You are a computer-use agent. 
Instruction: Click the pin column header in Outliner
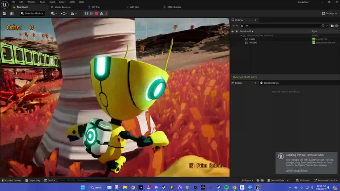(x=237, y=31)
